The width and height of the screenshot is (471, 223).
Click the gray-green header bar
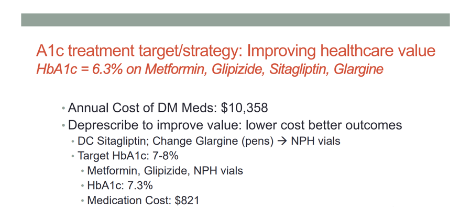235,20
